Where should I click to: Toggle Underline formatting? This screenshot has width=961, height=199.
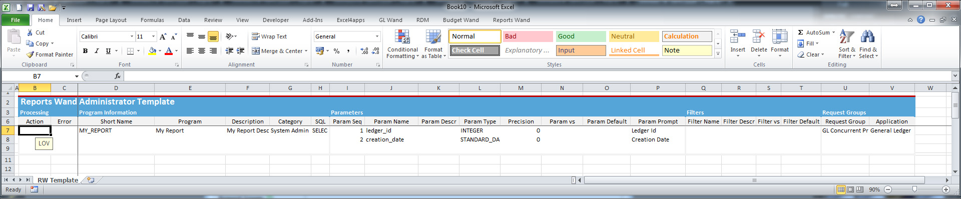(x=108, y=51)
